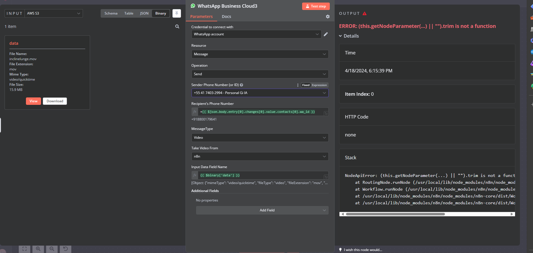Click the +918800179641 resolved phone number
The height and width of the screenshot is (253, 533).
tap(204, 119)
